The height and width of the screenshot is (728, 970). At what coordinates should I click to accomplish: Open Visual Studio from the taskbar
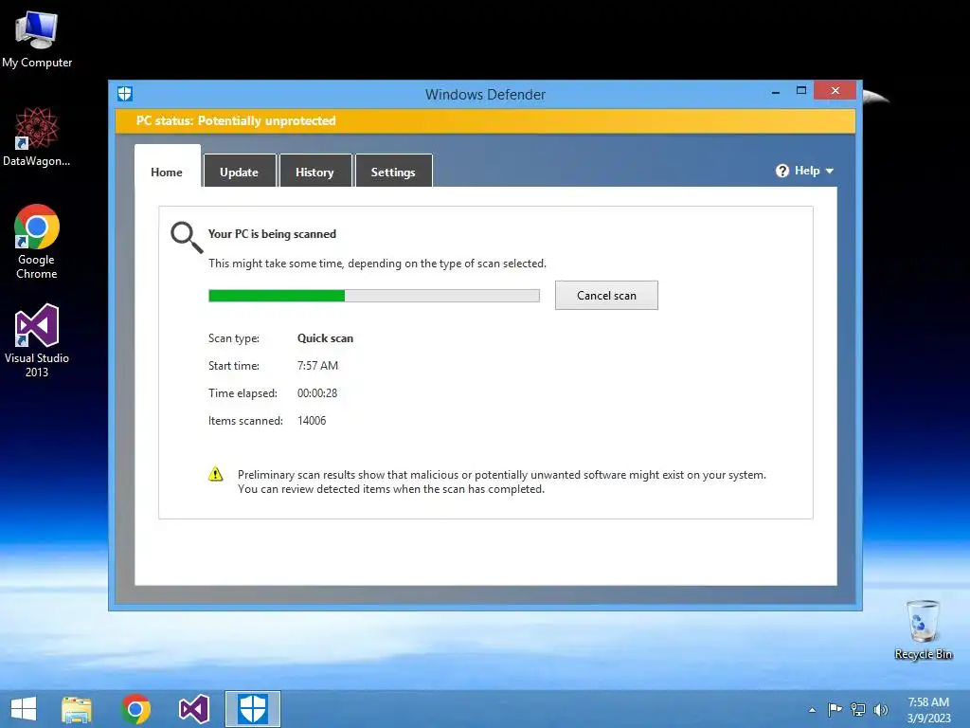tap(193, 709)
